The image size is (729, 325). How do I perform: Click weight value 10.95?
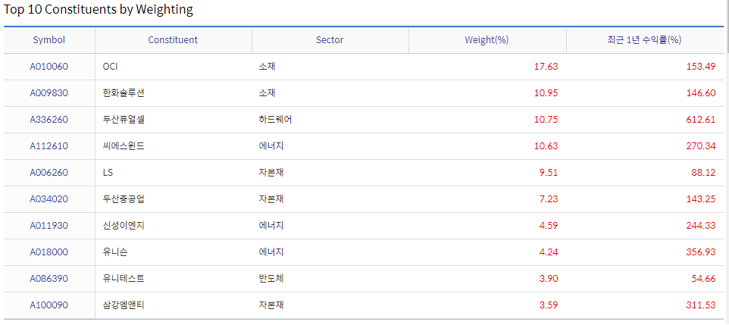(x=546, y=93)
